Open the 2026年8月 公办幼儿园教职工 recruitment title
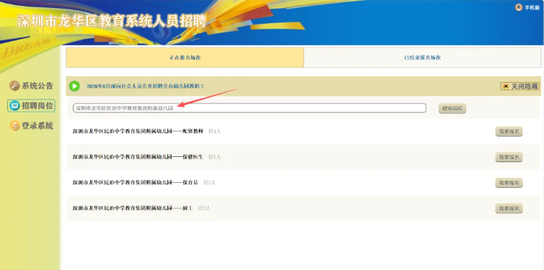Viewport: 544px width, 270px height. click(145, 86)
